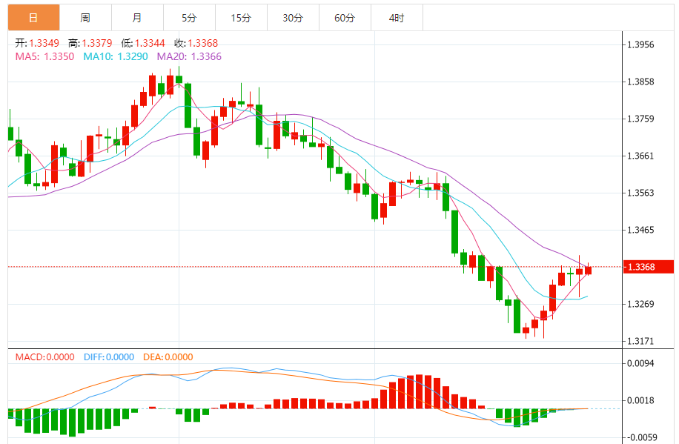Click the DEA:0.0000 label

[x=168, y=357]
